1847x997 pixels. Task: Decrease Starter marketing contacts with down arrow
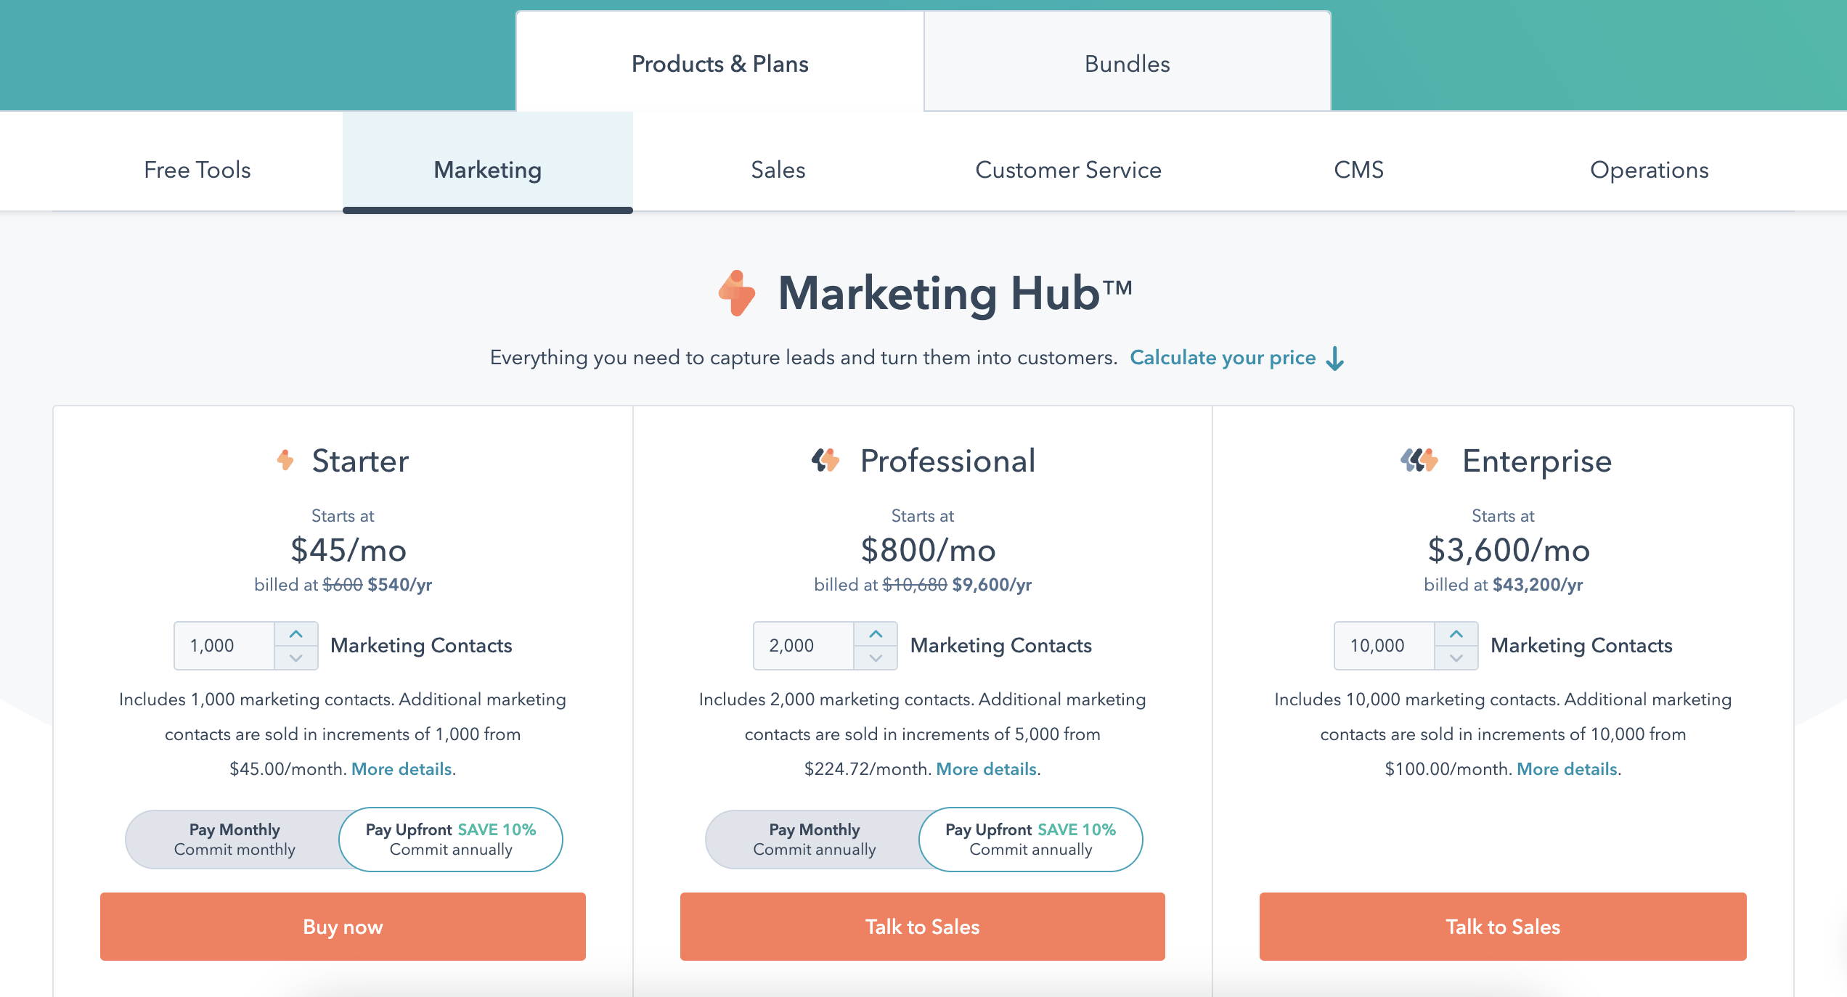pyautogui.click(x=296, y=658)
